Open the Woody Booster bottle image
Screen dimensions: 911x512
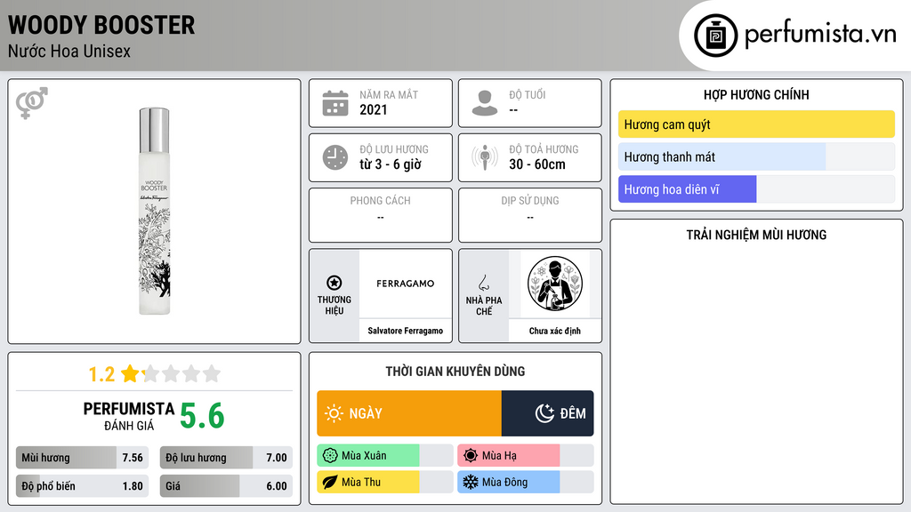[154, 212]
